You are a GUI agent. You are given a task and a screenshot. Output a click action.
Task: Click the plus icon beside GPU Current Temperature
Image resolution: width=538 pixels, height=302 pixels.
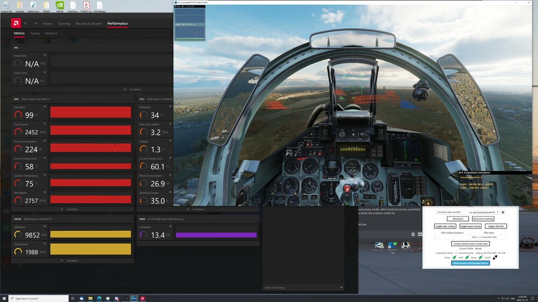(x=45, y=158)
